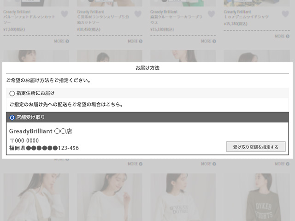Click heart icon on バルーンフォトドルマンカットソー
The image size is (295, 221).
click(64, 14)
